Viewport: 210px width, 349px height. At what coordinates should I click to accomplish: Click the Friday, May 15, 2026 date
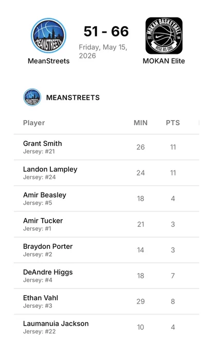[x=103, y=51]
